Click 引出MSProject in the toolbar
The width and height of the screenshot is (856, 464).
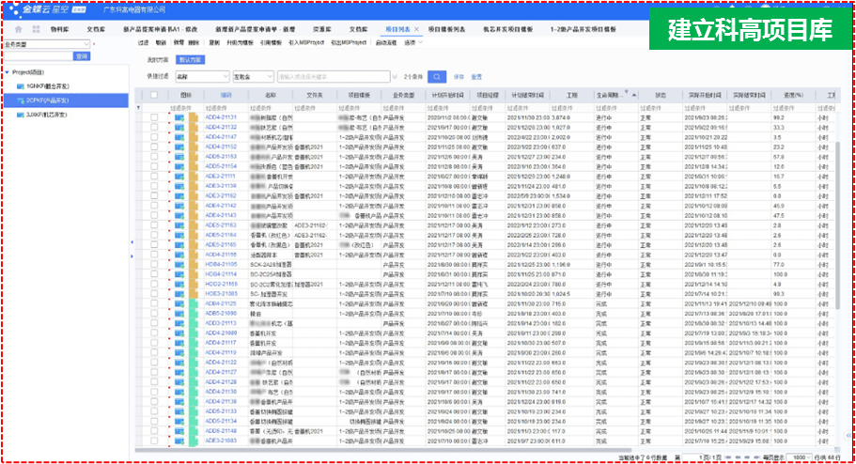pos(349,42)
